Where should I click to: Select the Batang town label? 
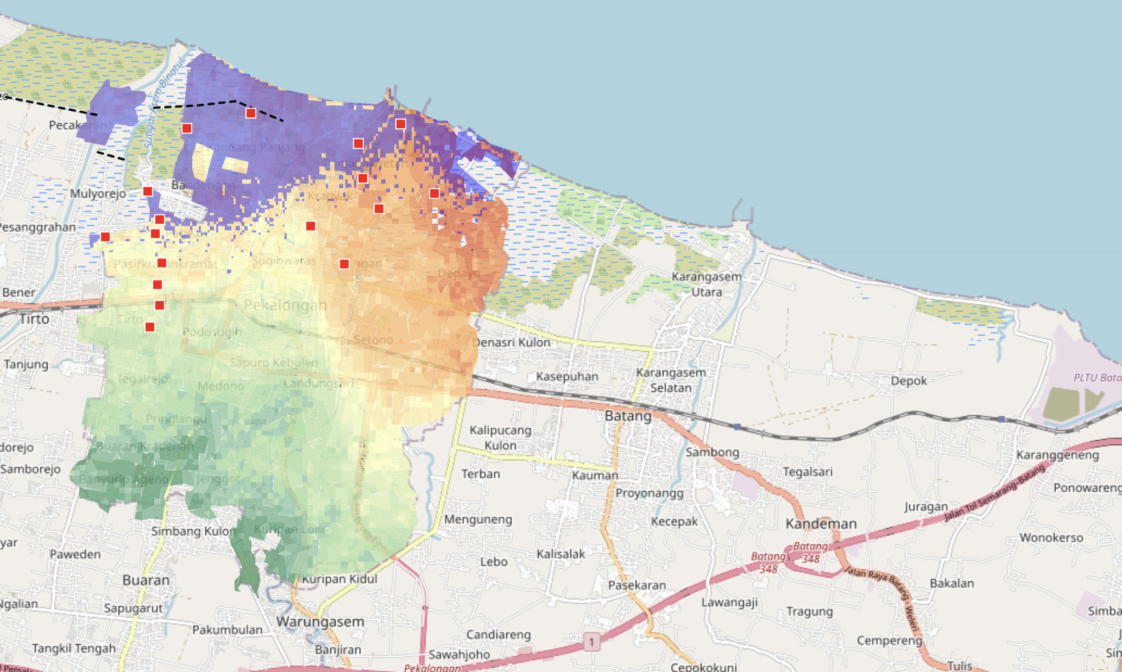tap(628, 416)
